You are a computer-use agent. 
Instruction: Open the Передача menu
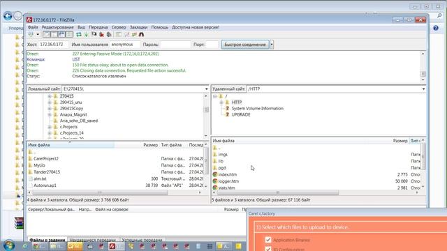(x=98, y=27)
